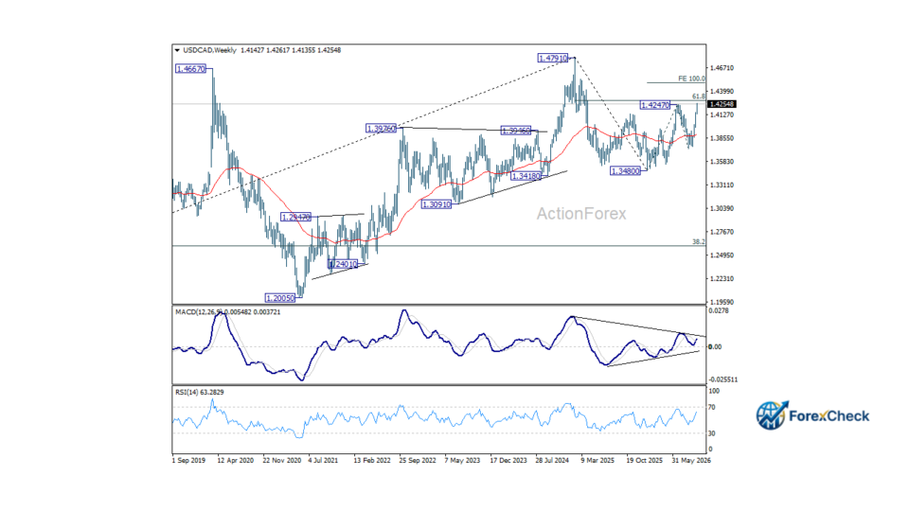
Task: Click the 38.2 Fibonacci level label
Action: coord(699,241)
